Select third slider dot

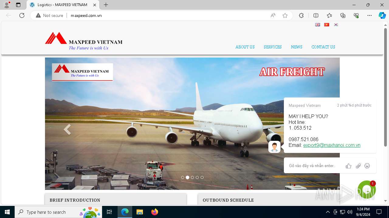192,177
